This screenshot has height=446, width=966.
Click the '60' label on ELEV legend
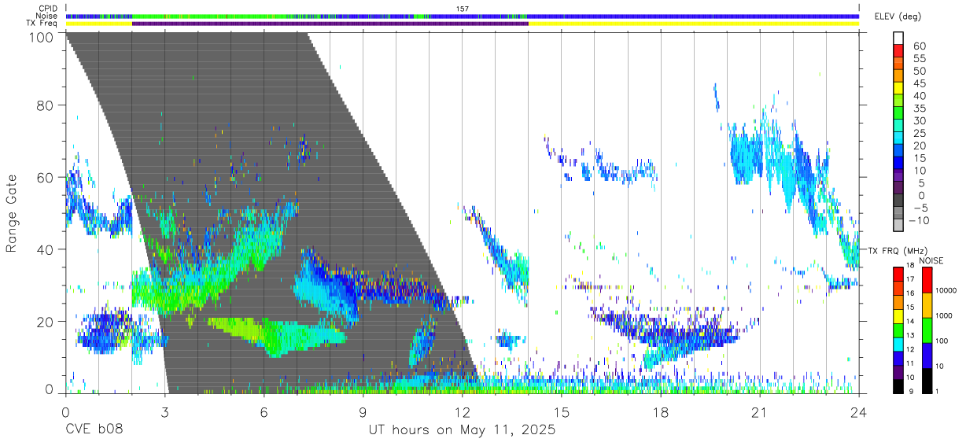point(919,46)
